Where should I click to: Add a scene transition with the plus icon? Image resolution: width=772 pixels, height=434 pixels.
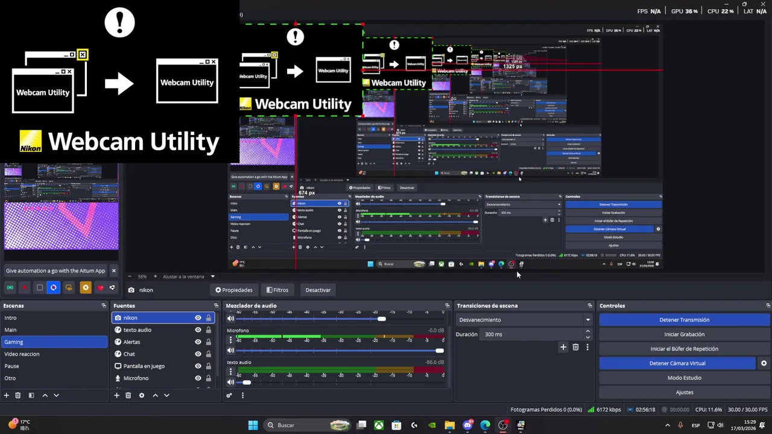point(563,347)
